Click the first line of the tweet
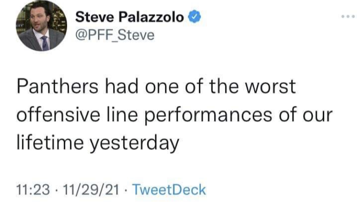 pos(156,87)
